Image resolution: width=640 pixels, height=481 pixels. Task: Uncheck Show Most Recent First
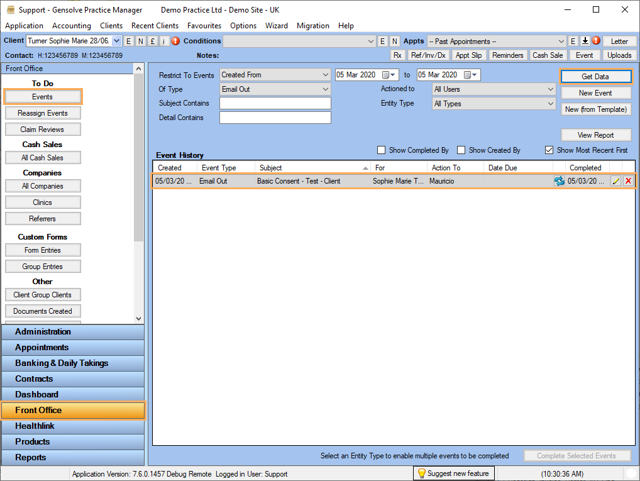(x=549, y=150)
